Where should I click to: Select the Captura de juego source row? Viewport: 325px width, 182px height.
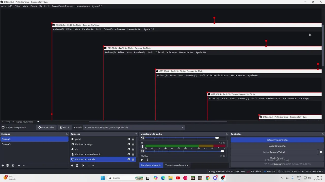tap(103, 144)
